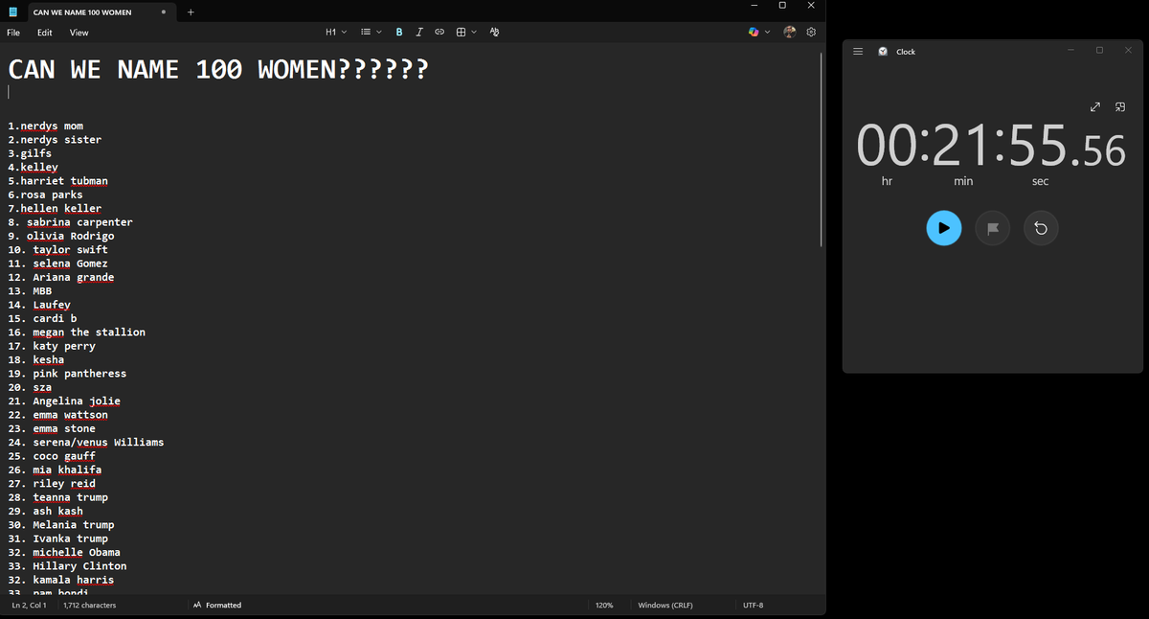Image resolution: width=1149 pixels, height=619 pixels.
Task: Keep the Clock stopwatch on top
Action: click(x=1120, y=106)
